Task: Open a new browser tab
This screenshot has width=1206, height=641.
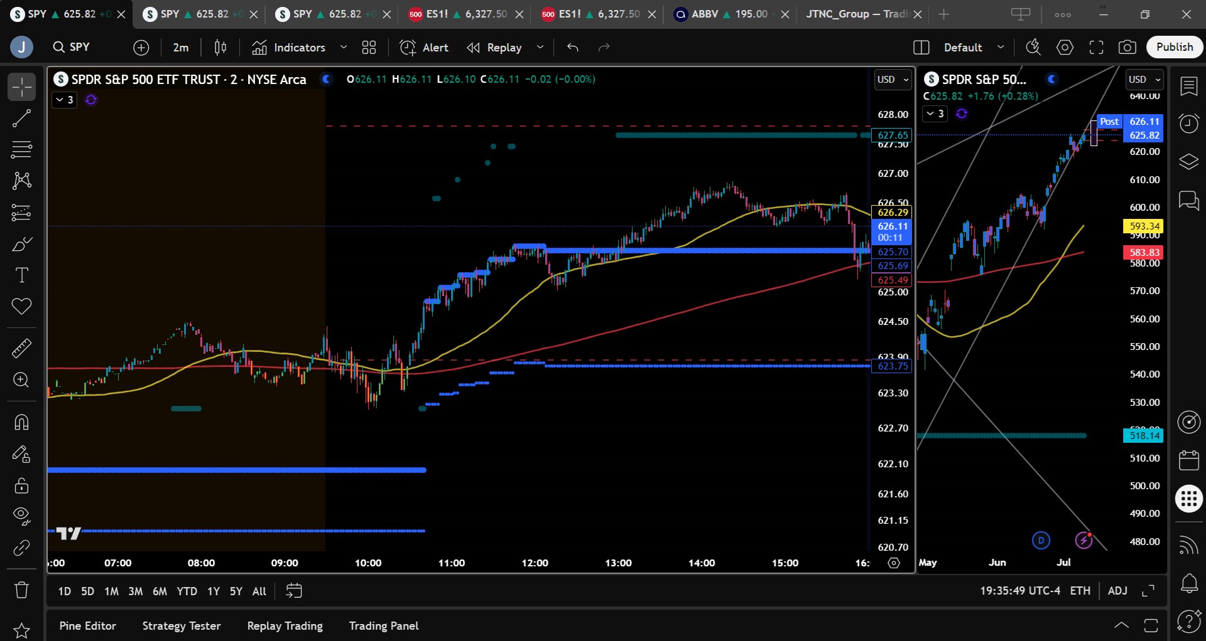Action: [943, 14]
